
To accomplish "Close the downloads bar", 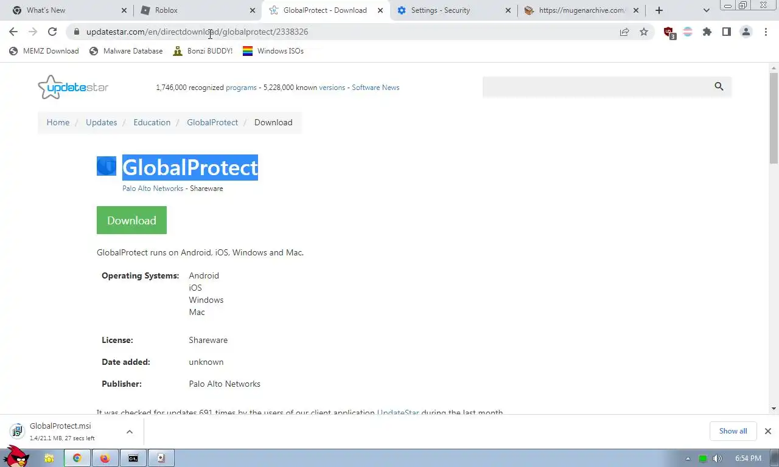I will click(x=767, y=431).
